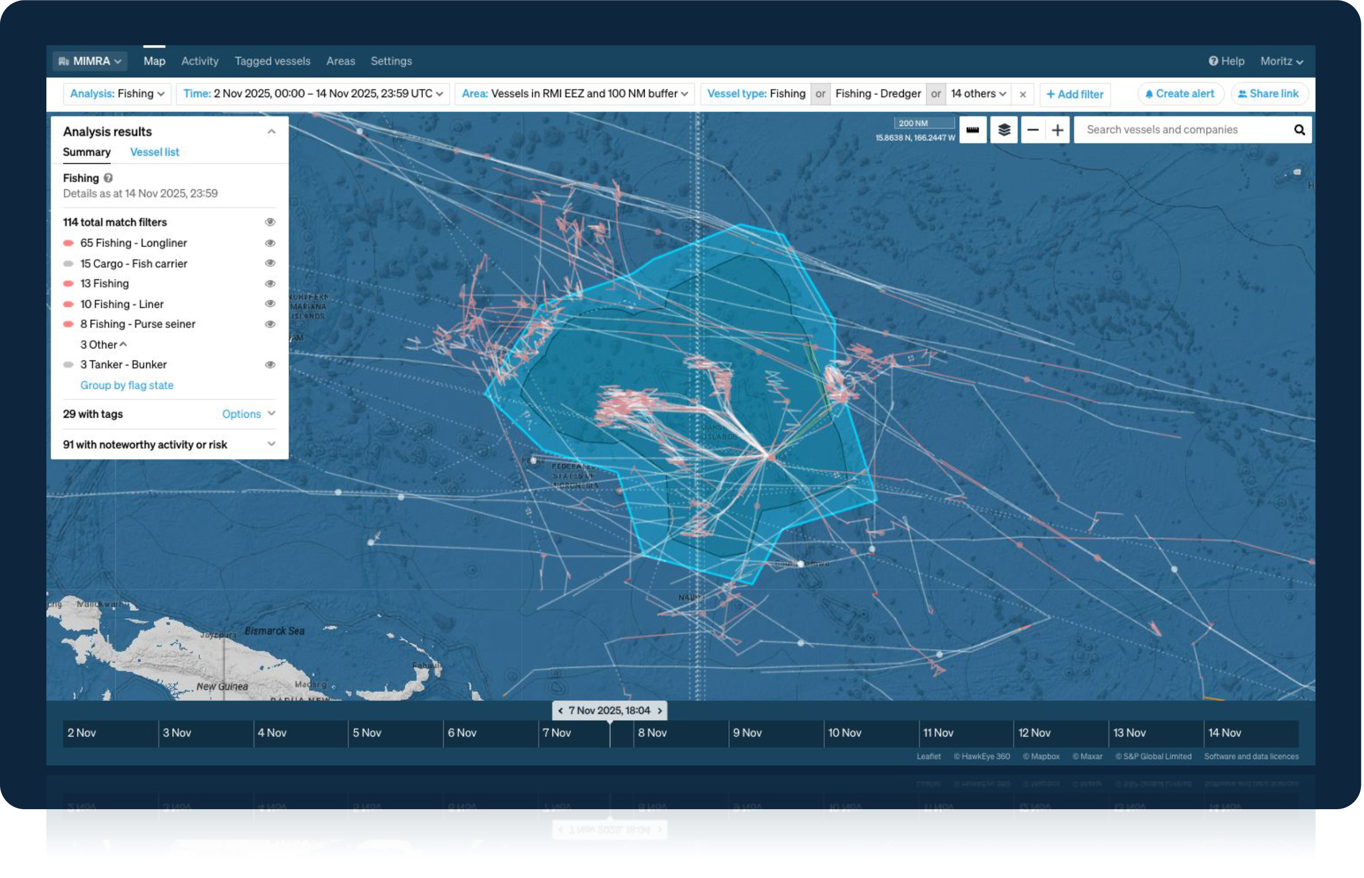The width and height of the screenshot is (1364, 878).
Task: Open the MIMRA organization dropdown
Action: pyautogui.click(x=91, y=61)
